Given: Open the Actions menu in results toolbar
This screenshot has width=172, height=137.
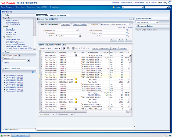Looking at the screenshot, I should pyautogui.click(x=44, y=48).
